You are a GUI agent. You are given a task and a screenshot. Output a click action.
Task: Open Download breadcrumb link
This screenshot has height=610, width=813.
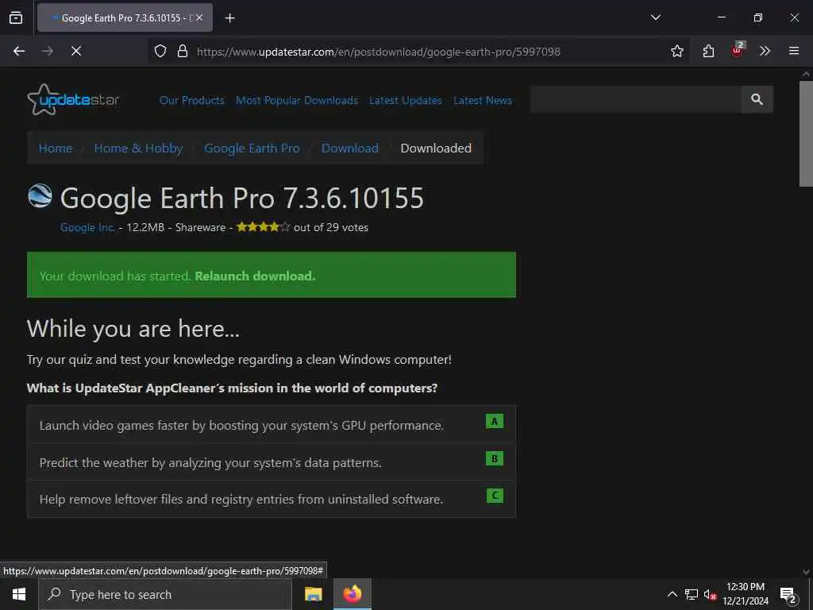350,149
